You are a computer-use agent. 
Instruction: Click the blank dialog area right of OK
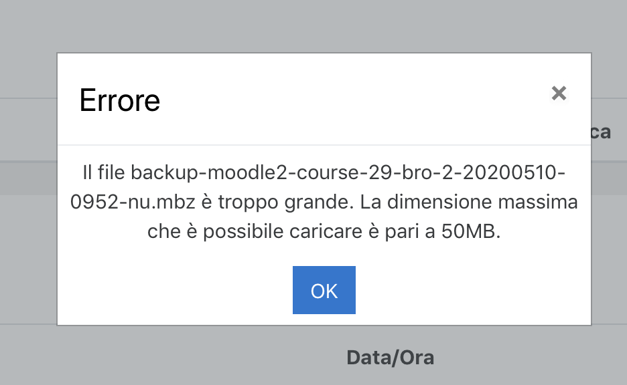(x=469, y=290)
